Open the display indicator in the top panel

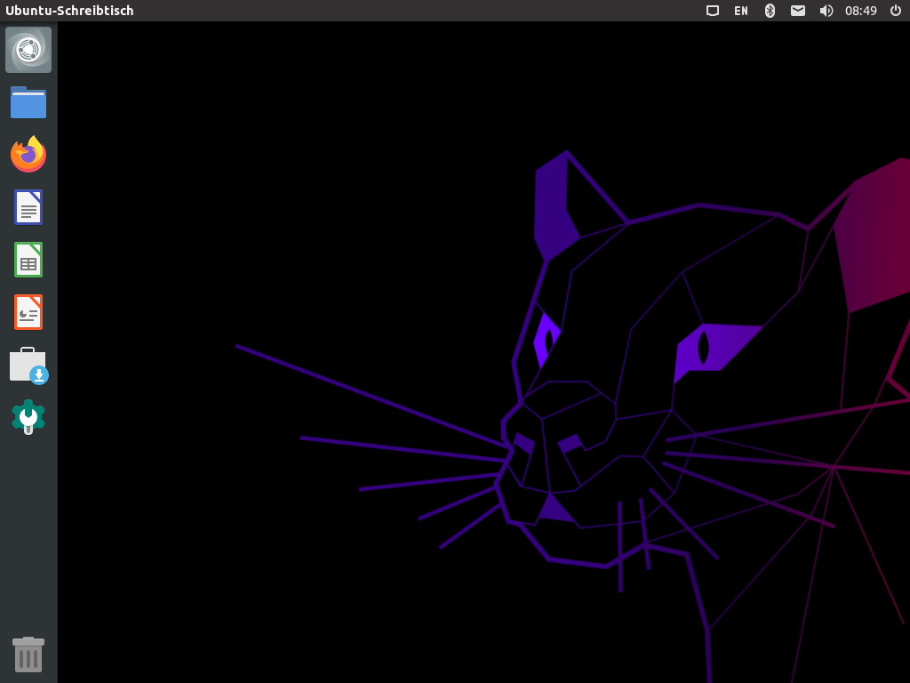(x=713, y=11)
